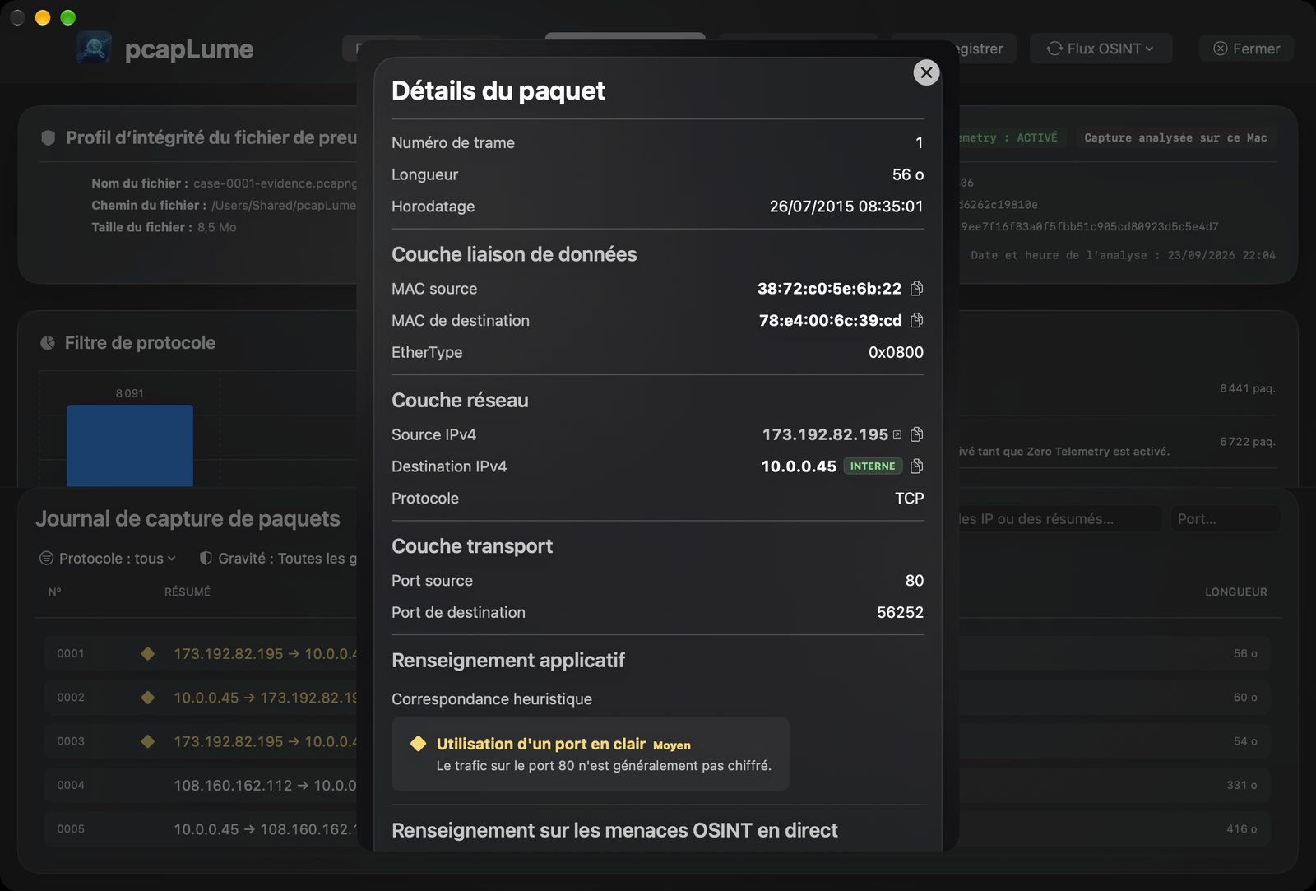Open the Gravité severity filter dropdown
The width and height of the screenshot is (1316, 891).
click(278, 559)
